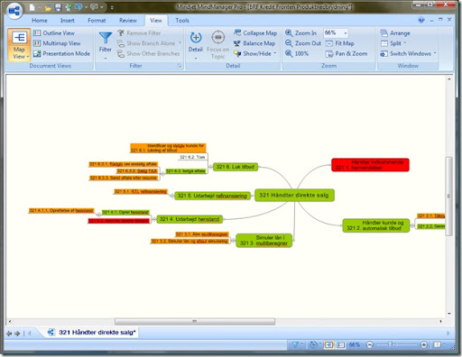Open Show Branch Alone dropdown arrow
The image size is (462, 357).
(180, 43)
